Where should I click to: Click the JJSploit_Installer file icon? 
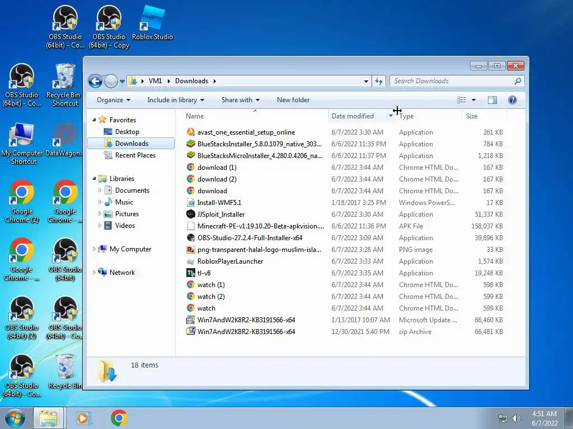[190, 214]
